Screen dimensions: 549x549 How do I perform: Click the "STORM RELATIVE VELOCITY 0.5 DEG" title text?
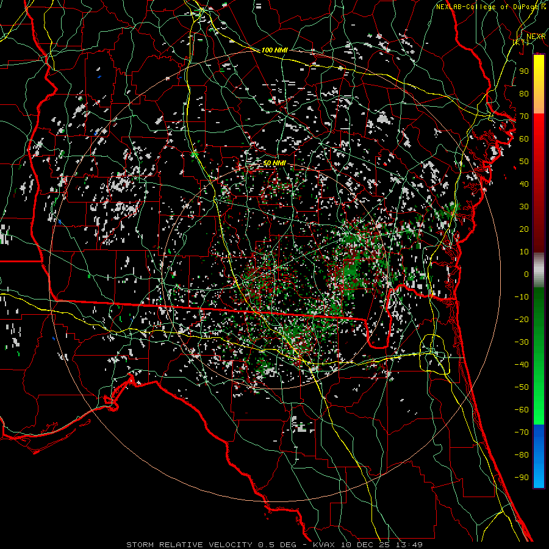click(x=211, y=545)
